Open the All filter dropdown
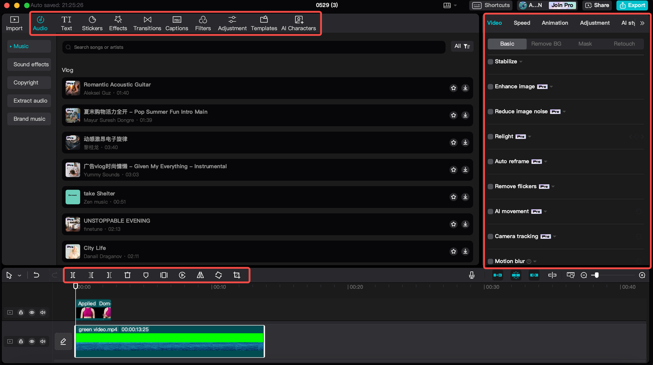This screenshot has width=653, height=365. 462,46
